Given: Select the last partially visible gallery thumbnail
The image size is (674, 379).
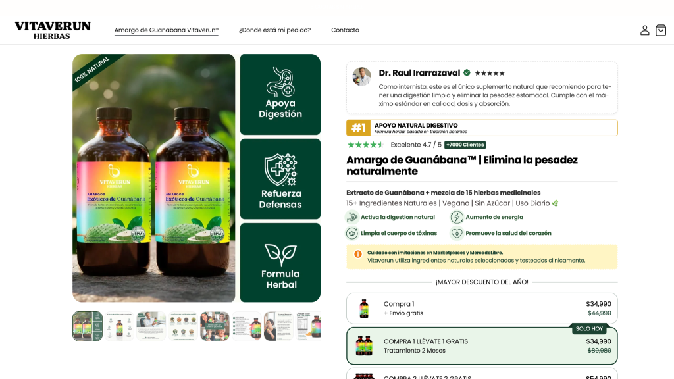Looking at the screenshot, I should point(308,326).
